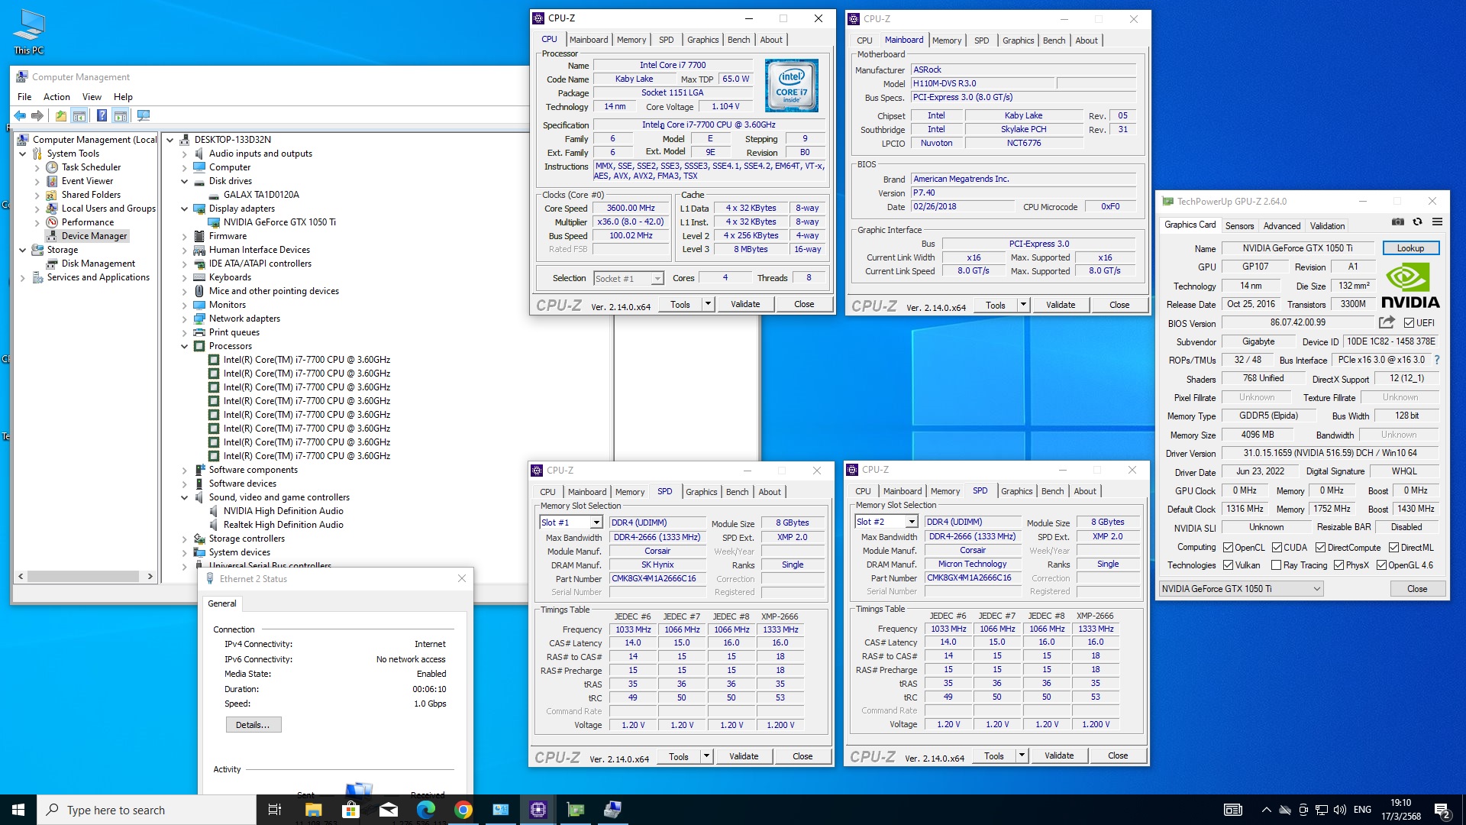Click Back arrow in Computer Management toolbar
This screenshot has width=1466, height=825.
click(20, 115)
